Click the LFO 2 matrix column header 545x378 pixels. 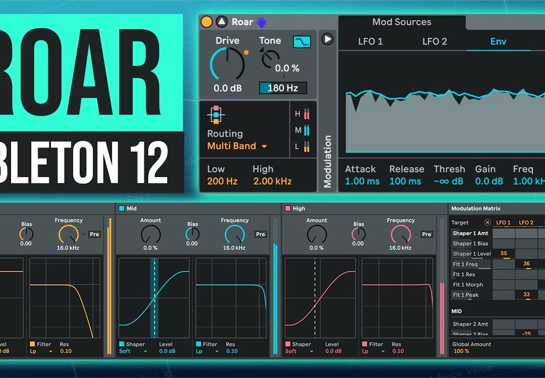(526, 223)
